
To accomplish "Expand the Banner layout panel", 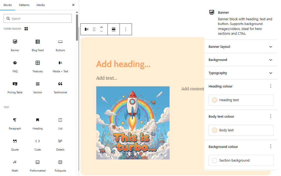I will tap(241, 47).
